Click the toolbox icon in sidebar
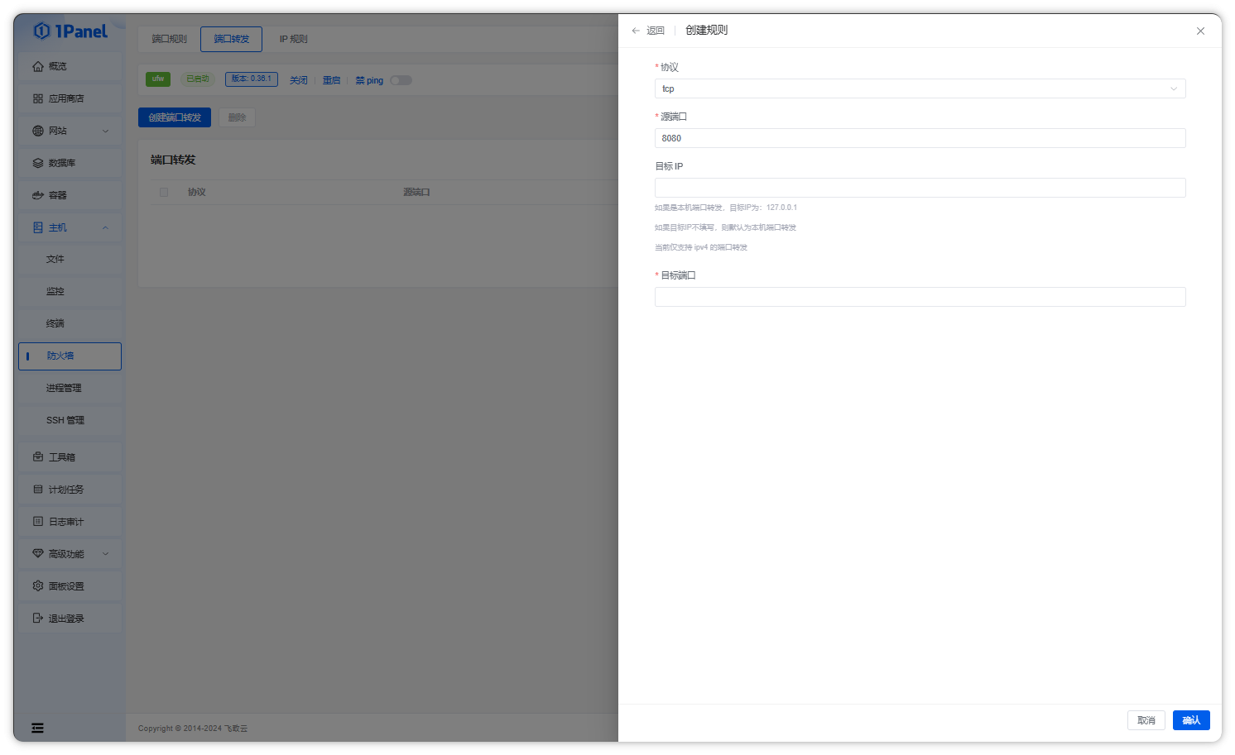 point(38,456)
